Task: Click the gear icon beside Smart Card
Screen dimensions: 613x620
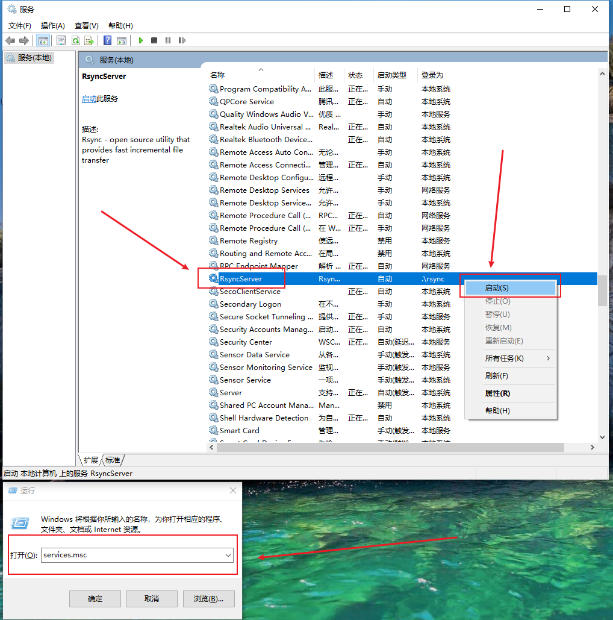Action: (x=213, y=430)
